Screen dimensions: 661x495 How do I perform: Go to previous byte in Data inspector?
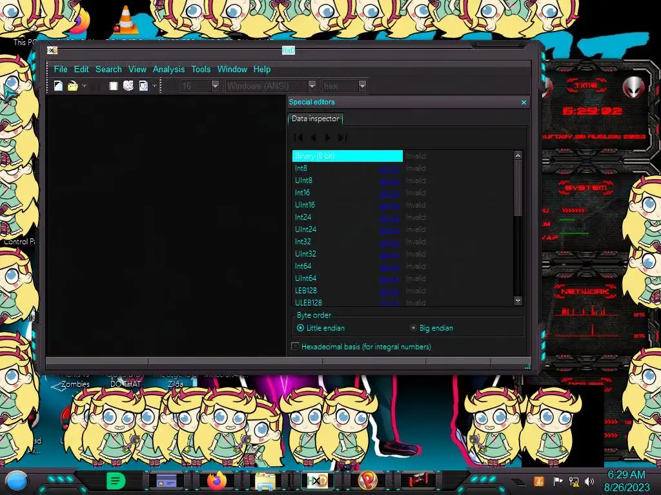313,138
